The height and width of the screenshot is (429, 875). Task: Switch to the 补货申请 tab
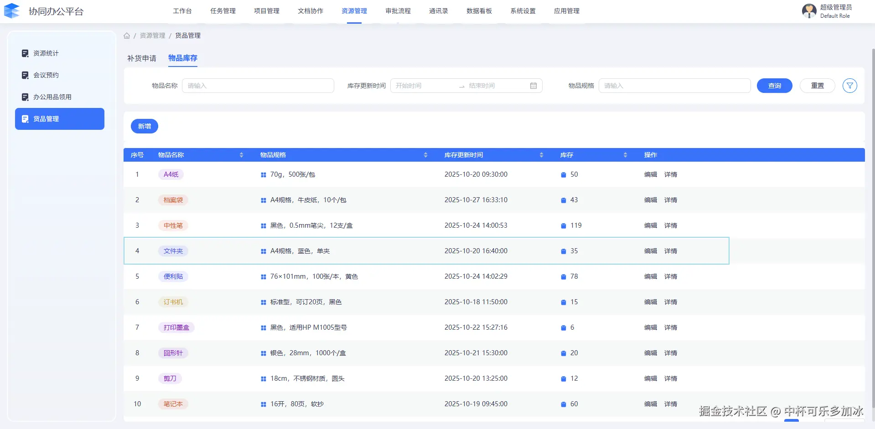tap(141, 58)
